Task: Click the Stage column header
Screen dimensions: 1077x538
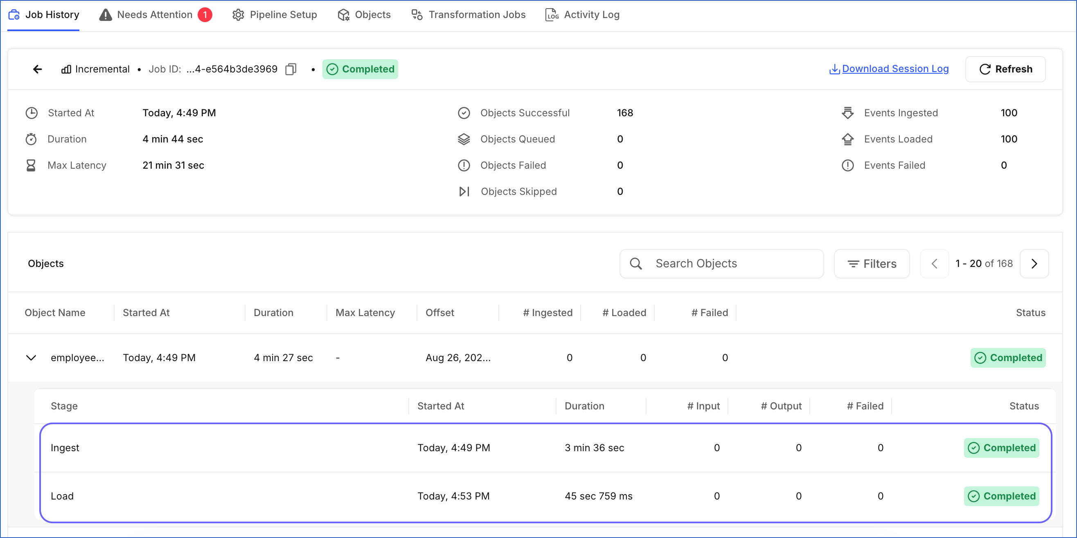Action: click(x=64, y=406)
